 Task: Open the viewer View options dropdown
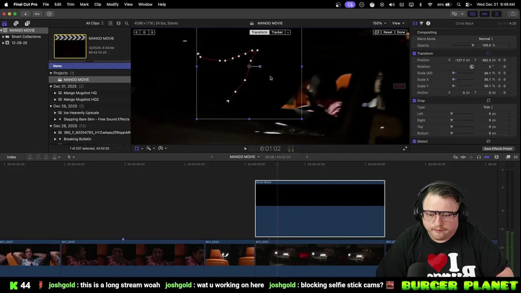tap(398, 23)
